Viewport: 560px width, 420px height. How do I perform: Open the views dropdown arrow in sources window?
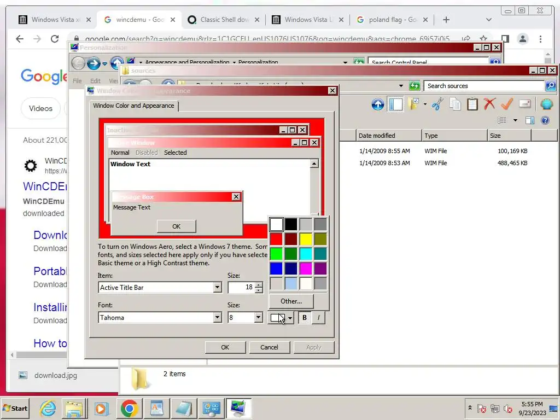coord(515,120)
